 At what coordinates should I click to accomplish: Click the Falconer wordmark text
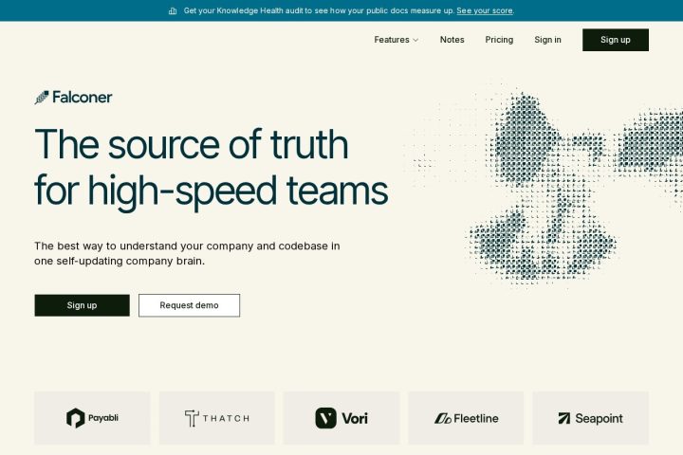point(83,97)
